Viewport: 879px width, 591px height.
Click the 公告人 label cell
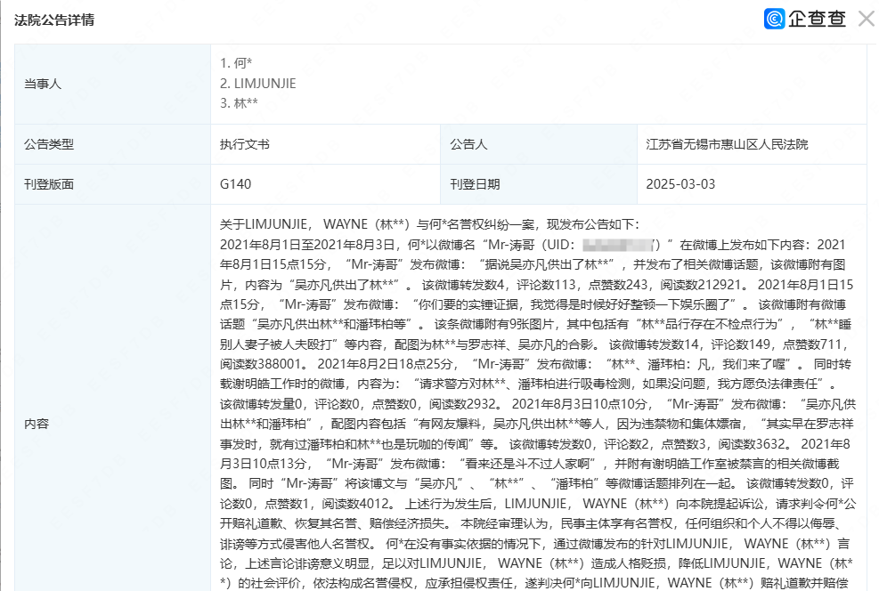tap(539, 144)
